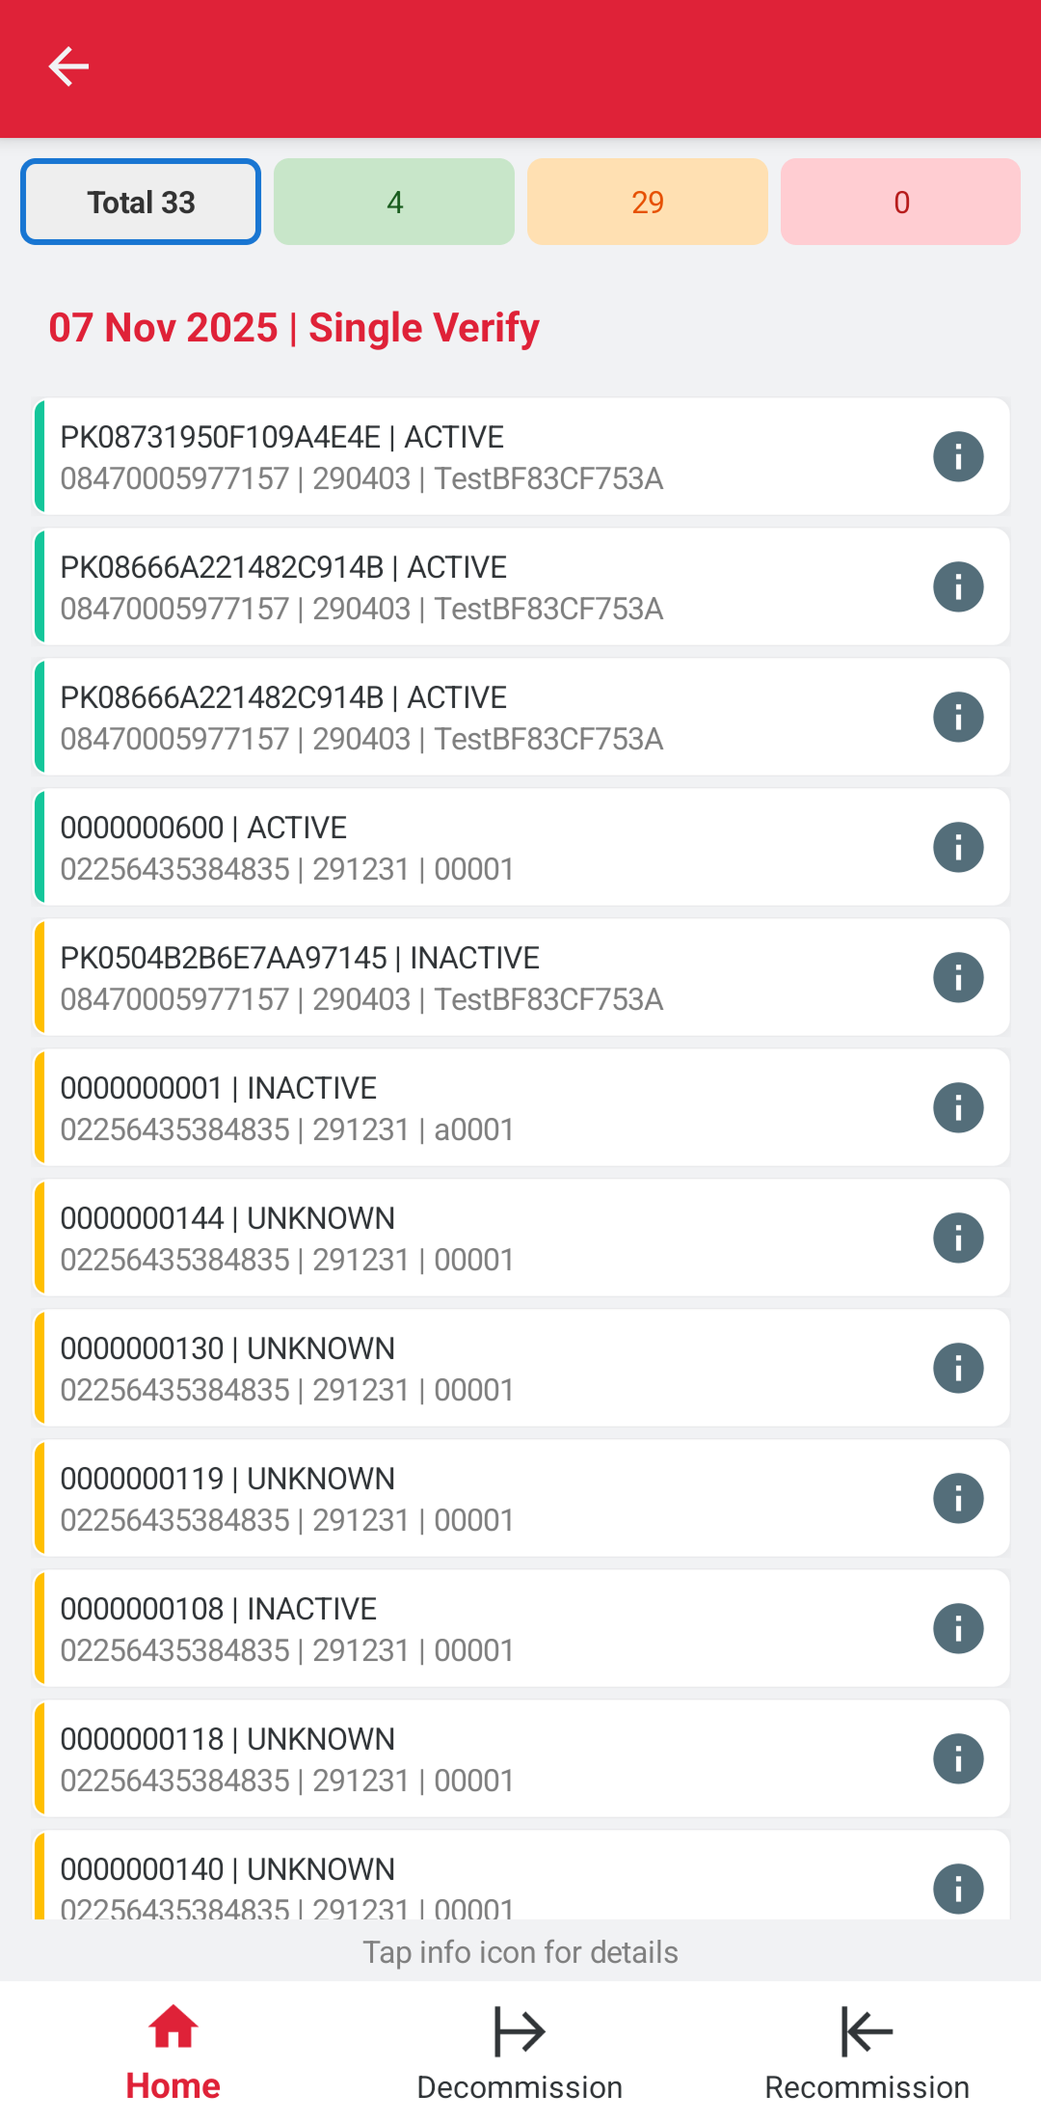
Task: Select second PK08666A221482C914B ACTIVE entry text
Action: click(283, 697)
